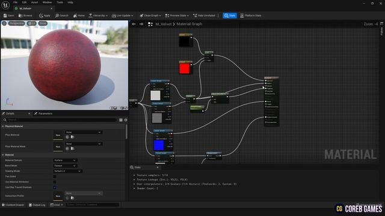
Task: Open the Hierarchy dropdown
Action: 98,16
